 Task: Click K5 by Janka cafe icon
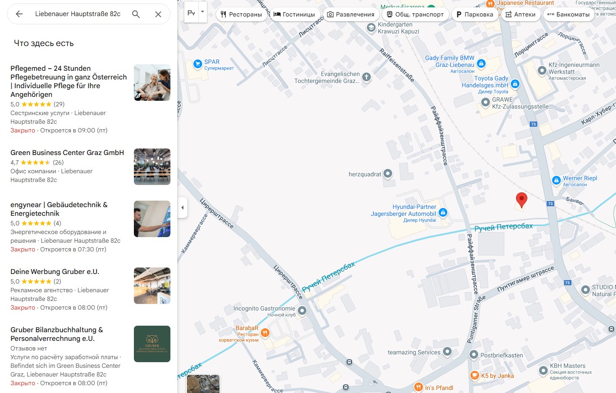(x=475, y=375)
